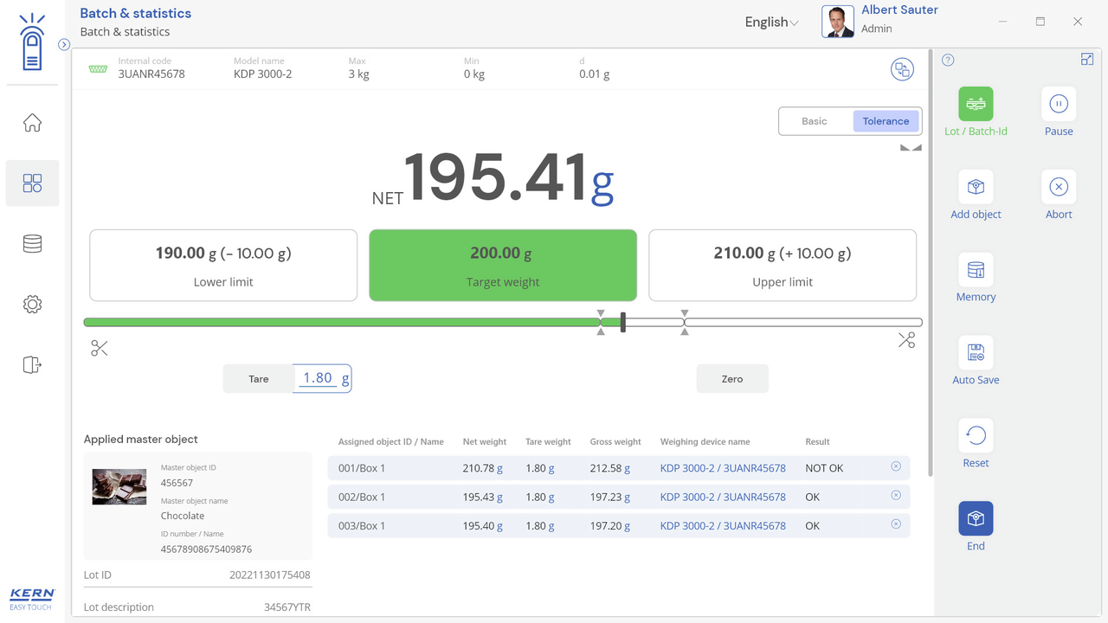
Task: Open the database section in sidebar
Action: tap(32, 244)
